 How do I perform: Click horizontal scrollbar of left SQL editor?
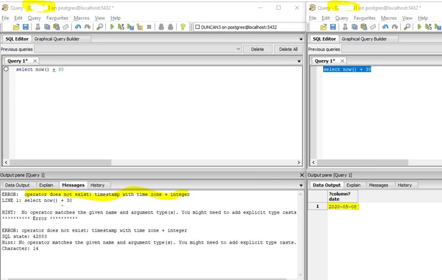point(60,163)
